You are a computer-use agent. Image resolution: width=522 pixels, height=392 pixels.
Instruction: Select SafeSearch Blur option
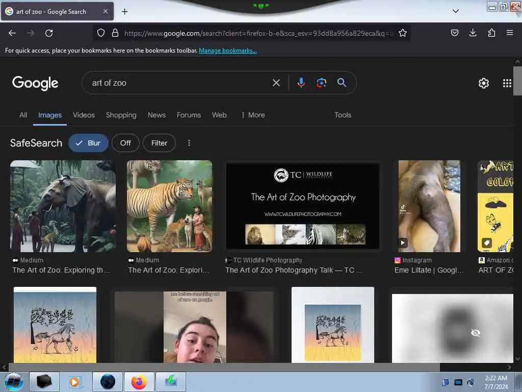tap(88, 143)
